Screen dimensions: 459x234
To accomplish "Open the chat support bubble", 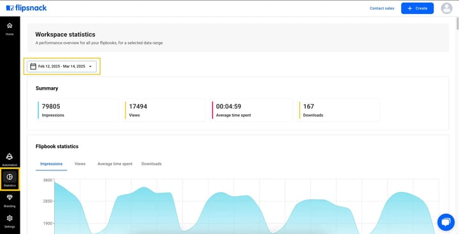I will click(x=446, y=222).
